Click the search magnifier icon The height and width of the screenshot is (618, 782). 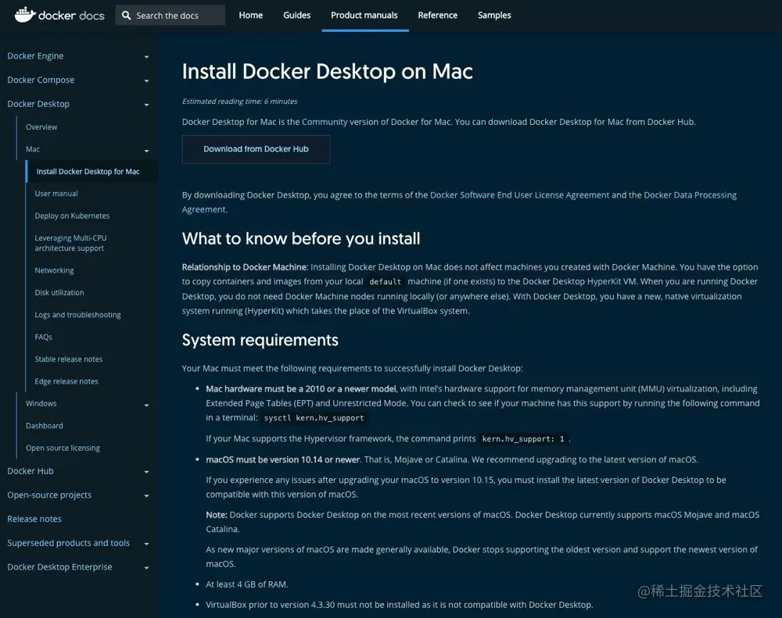click(x=127, y=15)
